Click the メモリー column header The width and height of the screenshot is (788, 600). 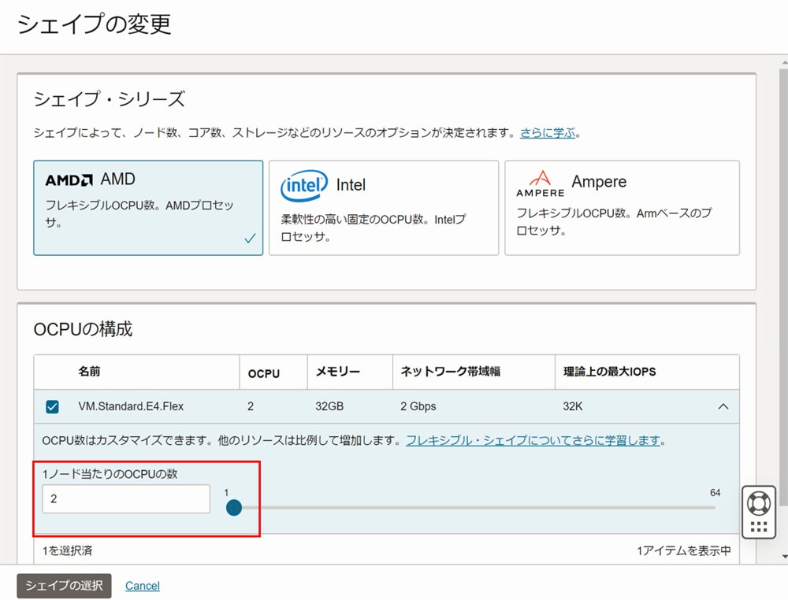click(338, 372)
